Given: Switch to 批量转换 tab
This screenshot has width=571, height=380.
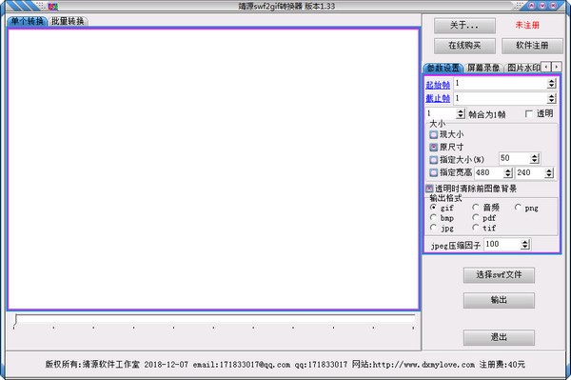Looking at the screenshot, I should pyautogui.click(x=68, y=21).
